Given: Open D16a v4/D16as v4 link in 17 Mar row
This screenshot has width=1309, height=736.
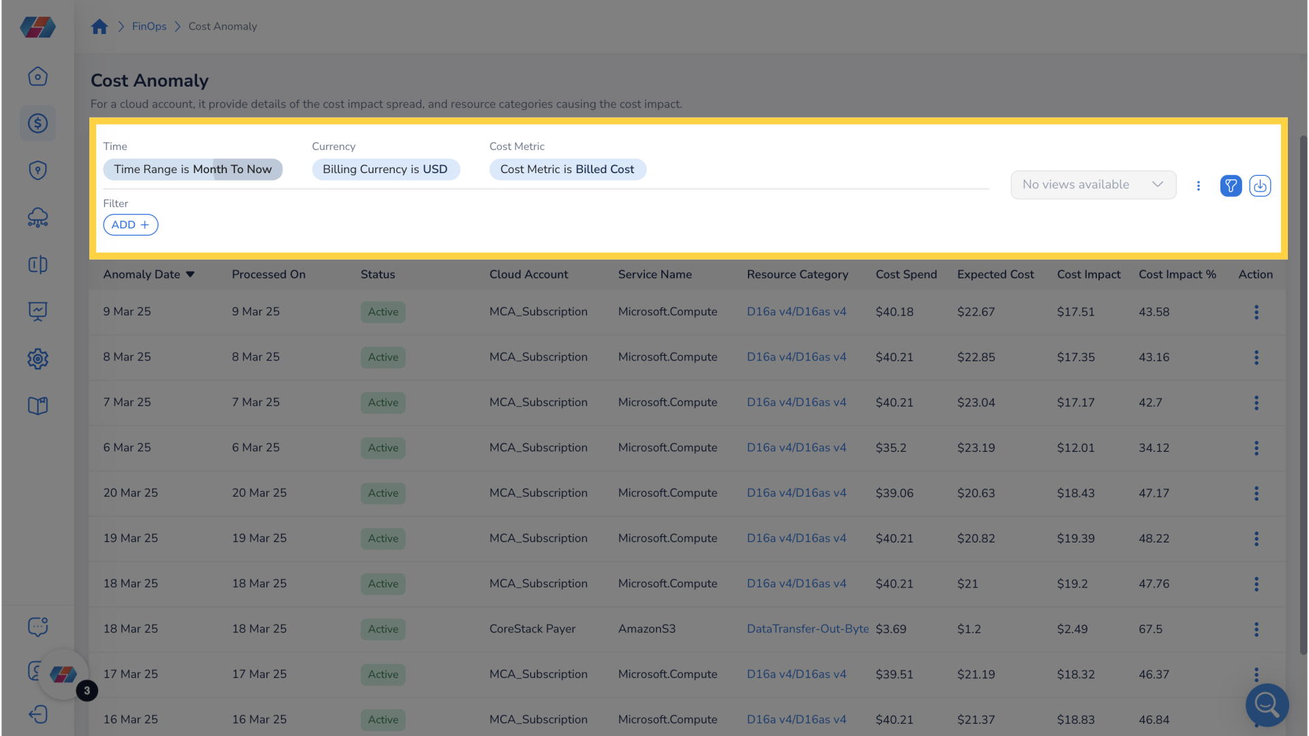Looking at the screenshot, I should click(796, 674).
